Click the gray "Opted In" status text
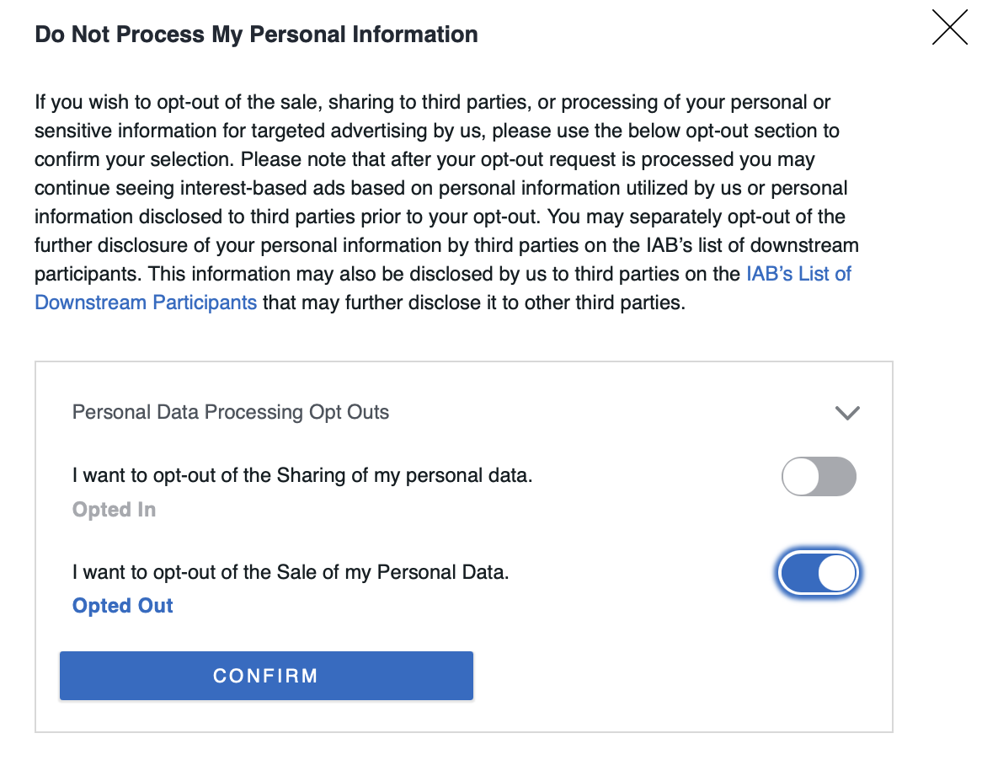 click(x=114, y=510)
